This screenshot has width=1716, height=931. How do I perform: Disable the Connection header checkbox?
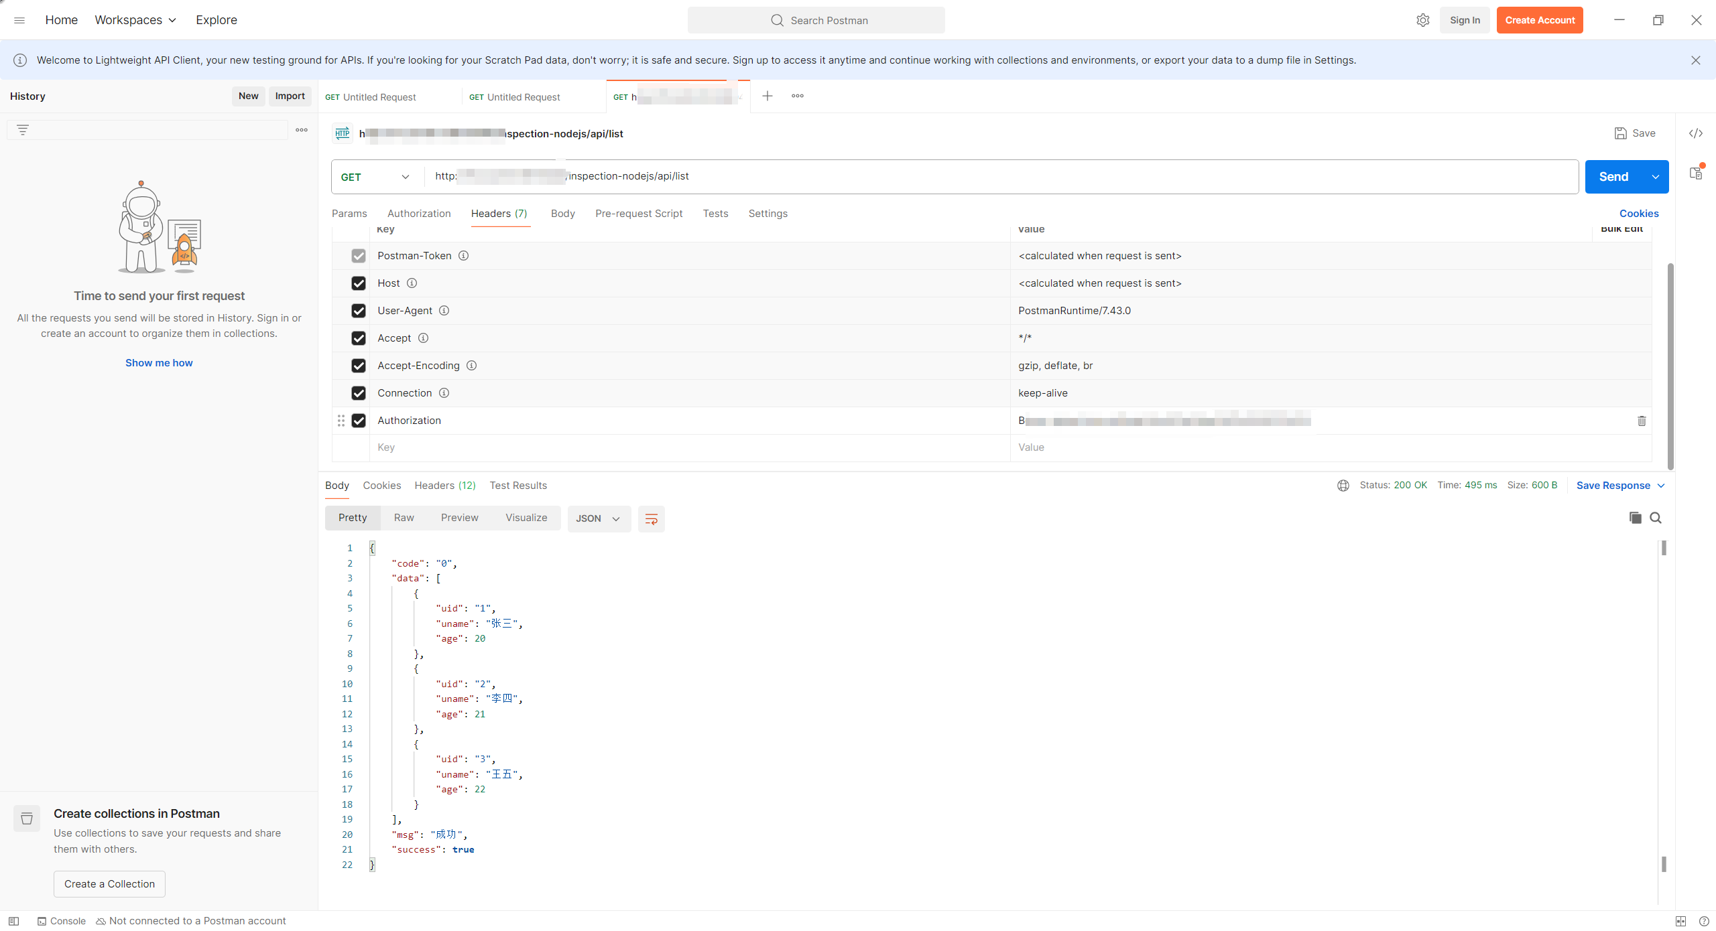tap(359, 392)
